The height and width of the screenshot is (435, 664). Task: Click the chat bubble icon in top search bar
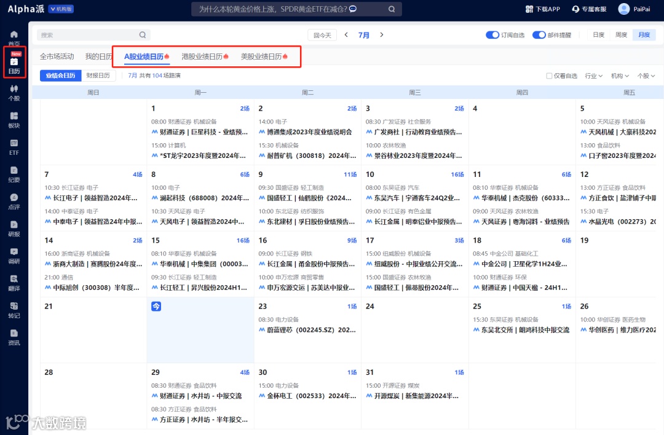(x=353, y=9)
